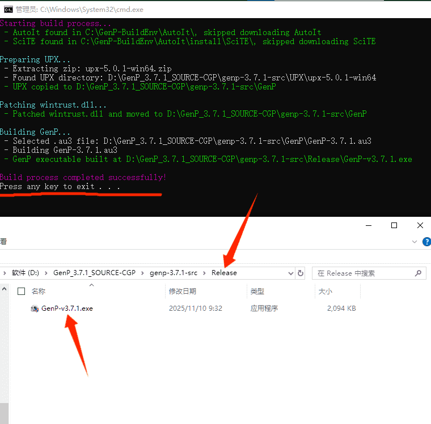The image size is (431, 424).
Task: Click the search magnifier icon
Action: 418,273
